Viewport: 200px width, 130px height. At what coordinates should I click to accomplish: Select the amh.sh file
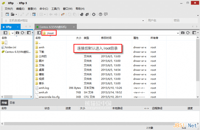tap(43, 92)
